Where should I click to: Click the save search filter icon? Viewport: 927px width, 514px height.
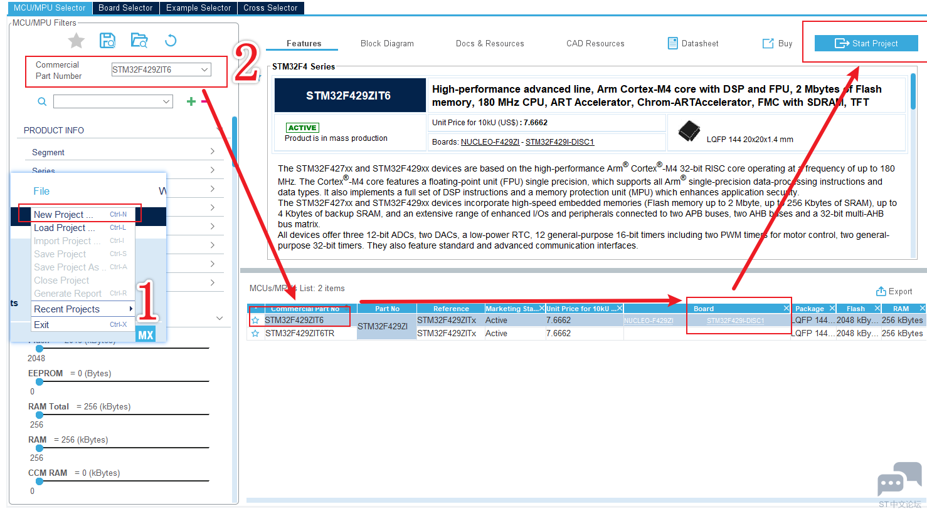click(108, 41)
